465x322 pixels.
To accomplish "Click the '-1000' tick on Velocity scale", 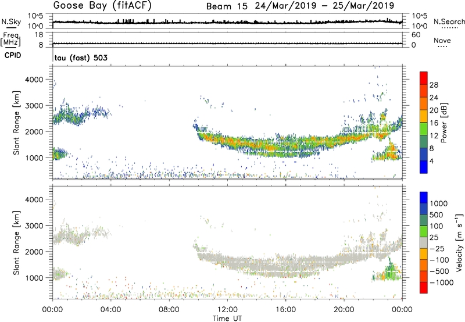I will (x=441, y=282).
